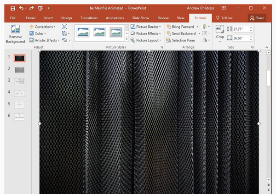
Task: Select the Crop tool icon
Action: (220, 29)
